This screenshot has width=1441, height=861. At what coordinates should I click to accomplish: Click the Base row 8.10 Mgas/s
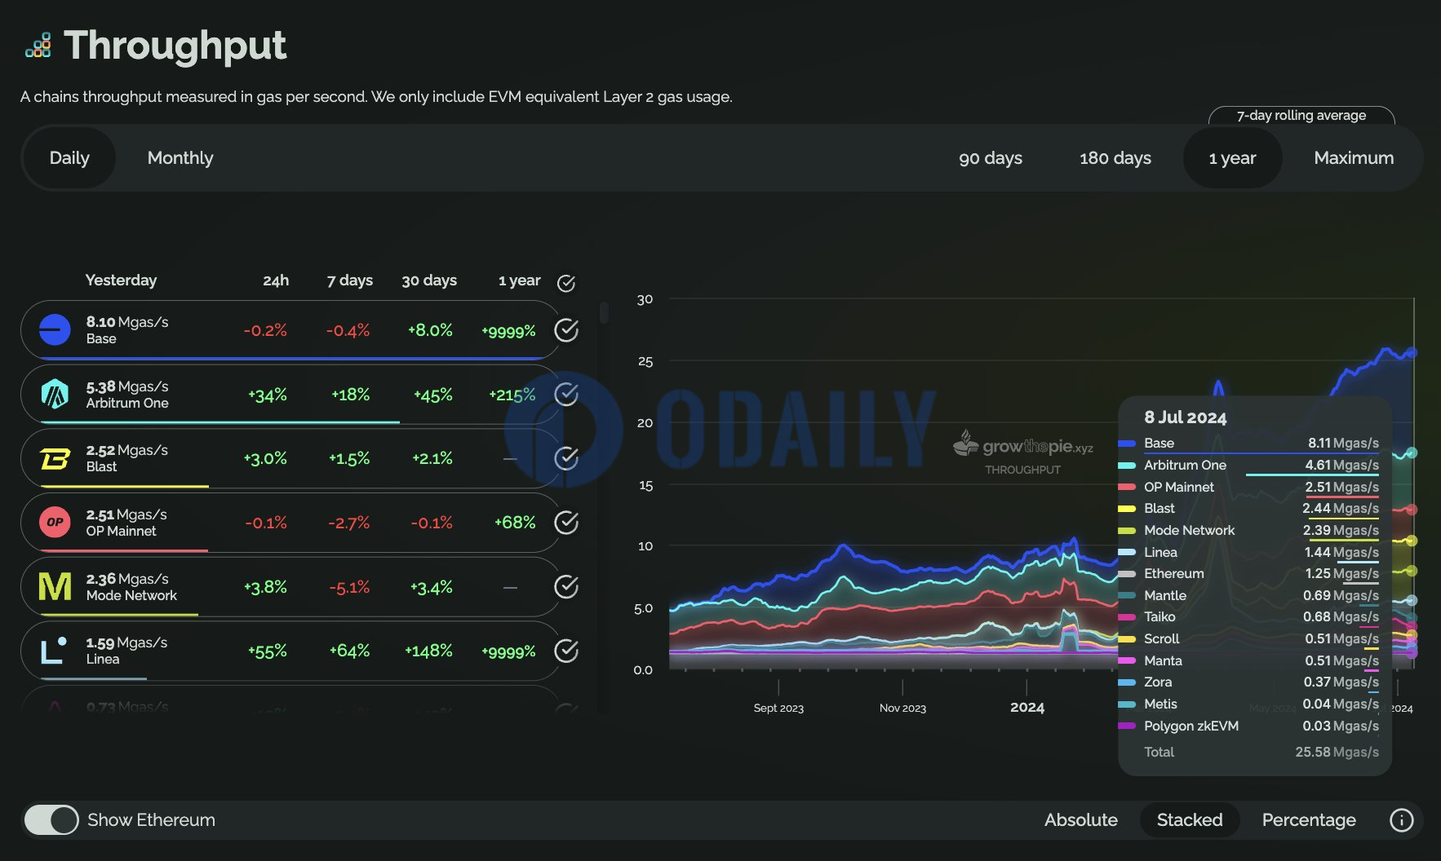point(290,330)
